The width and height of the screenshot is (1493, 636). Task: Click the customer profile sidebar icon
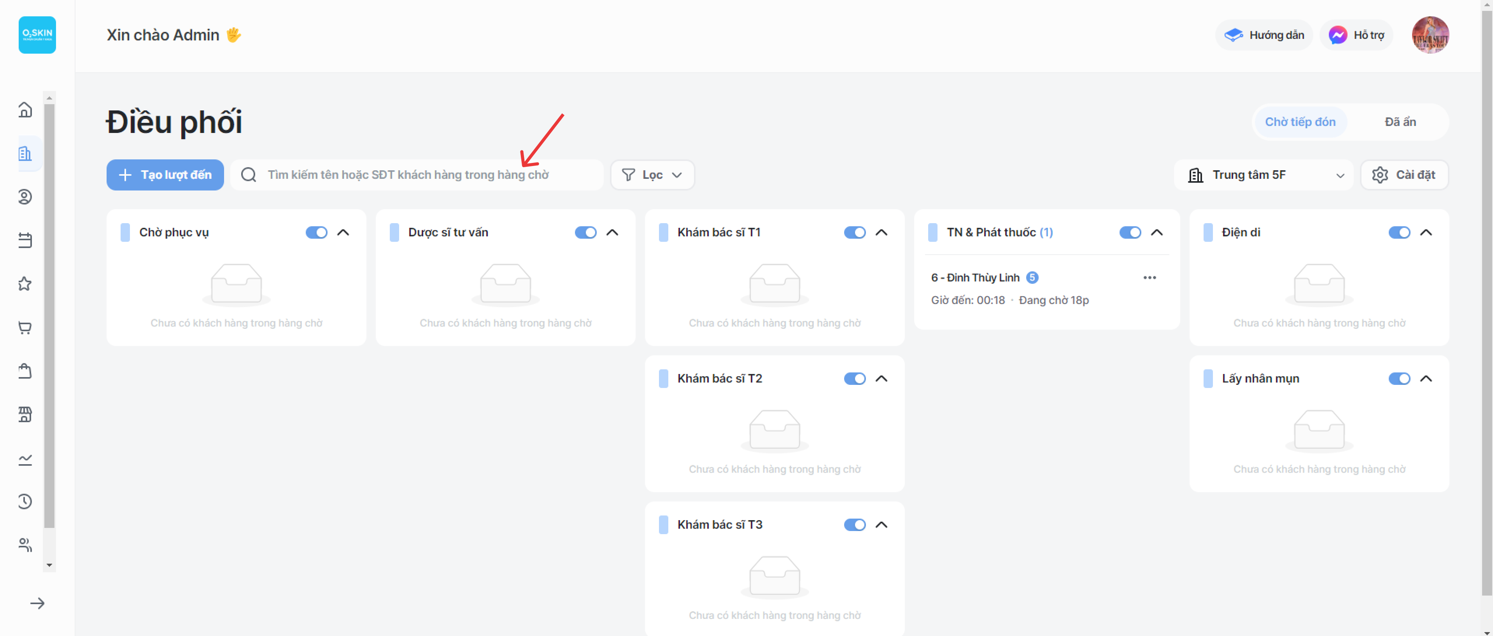pyautogui.click(x=25, y=197)
